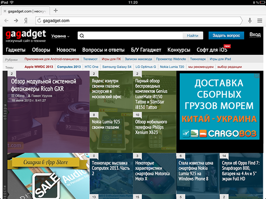Viewport: 266px width, 199px height.
Task: Open the Скидки в App Store banner
Action: click(48, 176)
